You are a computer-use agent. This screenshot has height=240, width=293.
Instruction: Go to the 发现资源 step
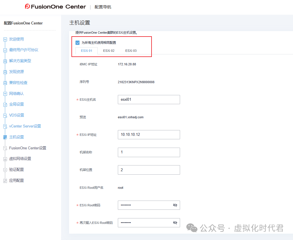point(16,72)
